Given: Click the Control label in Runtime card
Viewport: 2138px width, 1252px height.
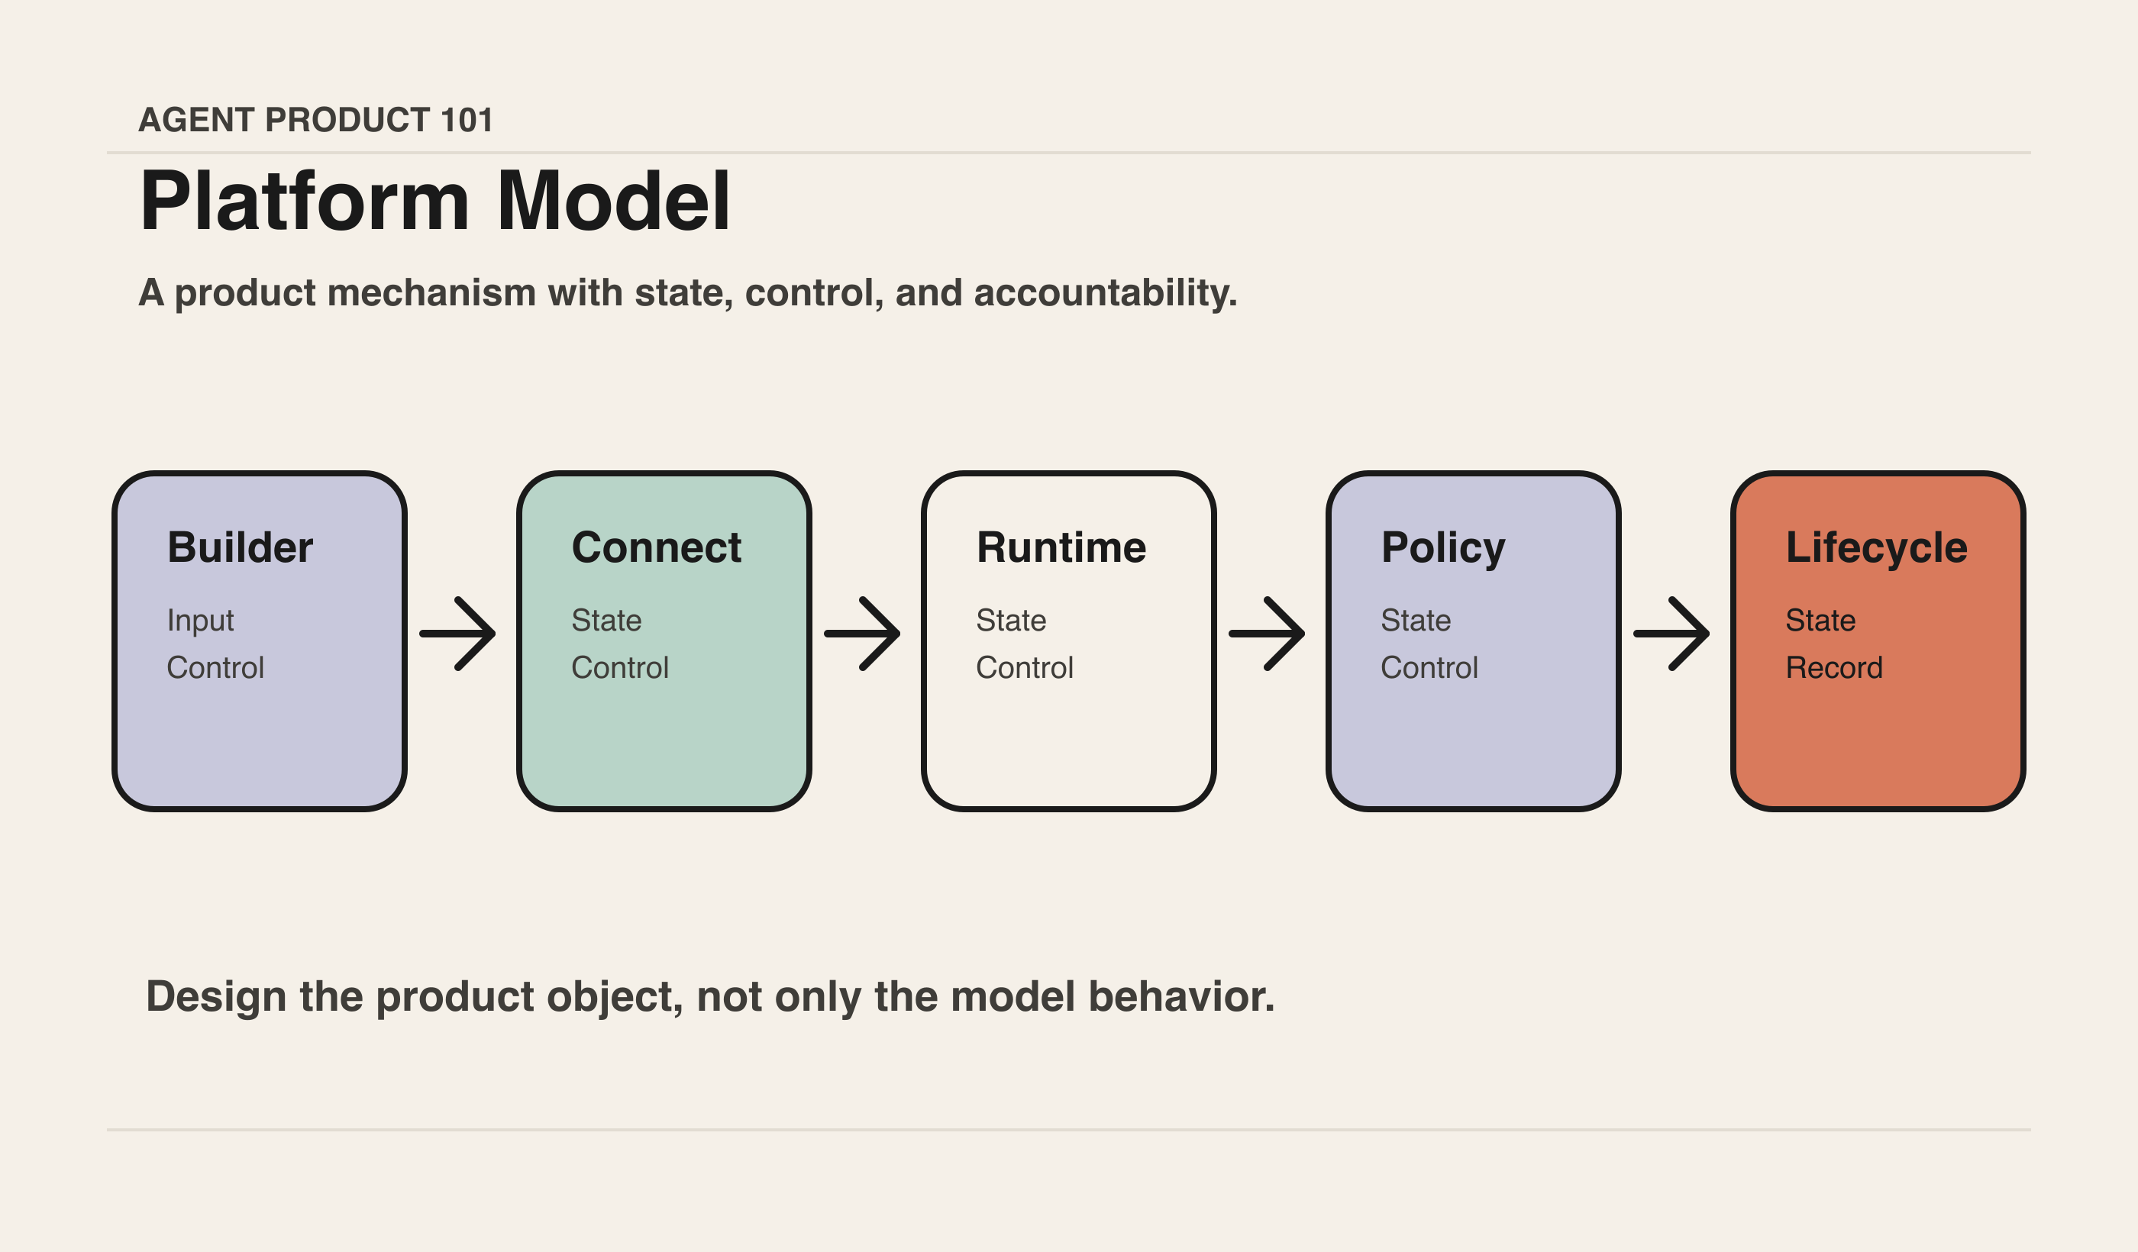Looking at the screenshot, I should pyautogui.click(x=1025, y=667).
